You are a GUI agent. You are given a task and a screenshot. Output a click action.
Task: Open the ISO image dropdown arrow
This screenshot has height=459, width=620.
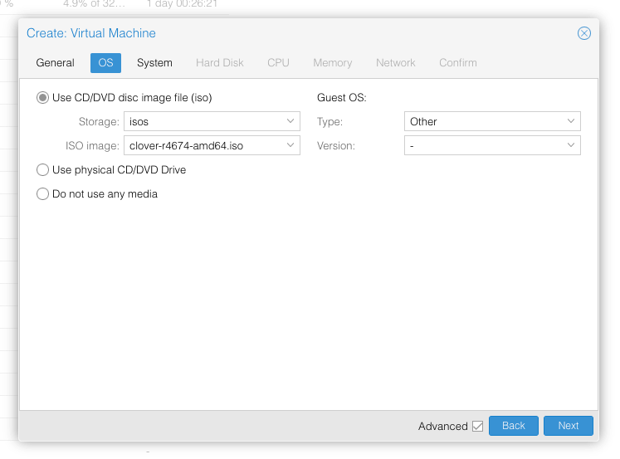tap(290, 145)
